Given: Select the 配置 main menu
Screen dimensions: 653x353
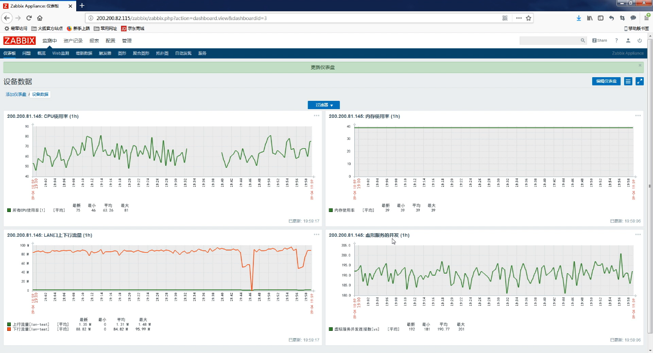Looking at the screenshot, I should click(111, 41).
